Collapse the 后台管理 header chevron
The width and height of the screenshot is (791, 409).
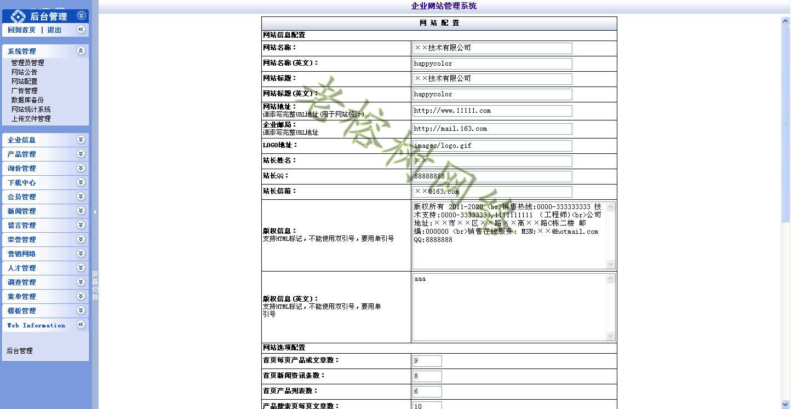coord(81,16)
